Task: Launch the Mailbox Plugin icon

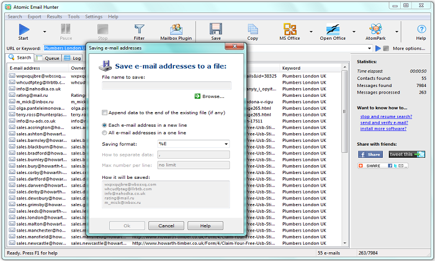Action: [176, 30]
